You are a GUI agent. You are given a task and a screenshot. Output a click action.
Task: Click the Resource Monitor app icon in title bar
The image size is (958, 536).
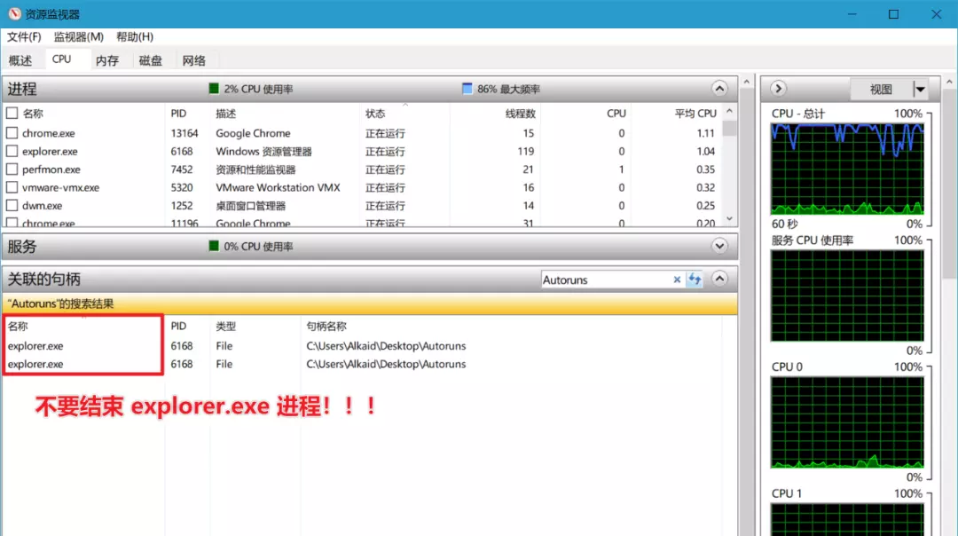[14, 13]
